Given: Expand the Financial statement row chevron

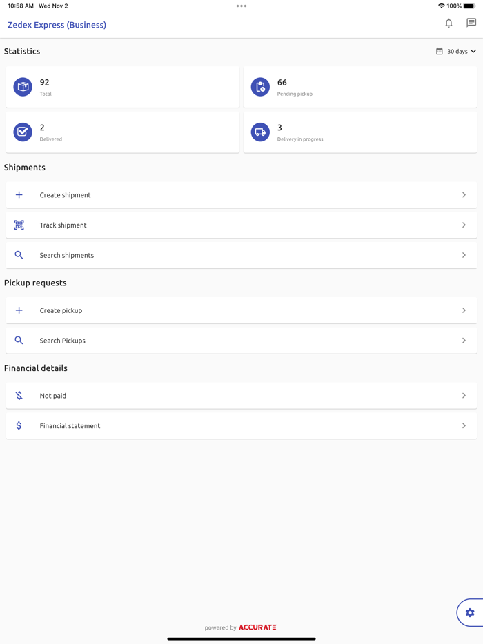Looking at the screenshot, I should pyautogui.click(x=464, y=426).
